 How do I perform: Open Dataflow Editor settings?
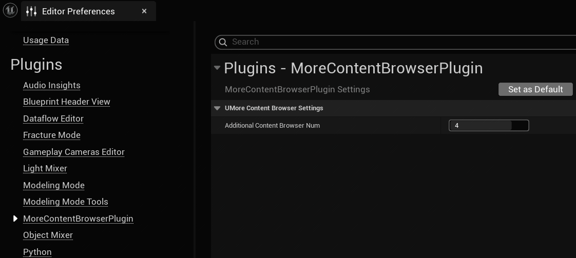(x=53, y=118)
